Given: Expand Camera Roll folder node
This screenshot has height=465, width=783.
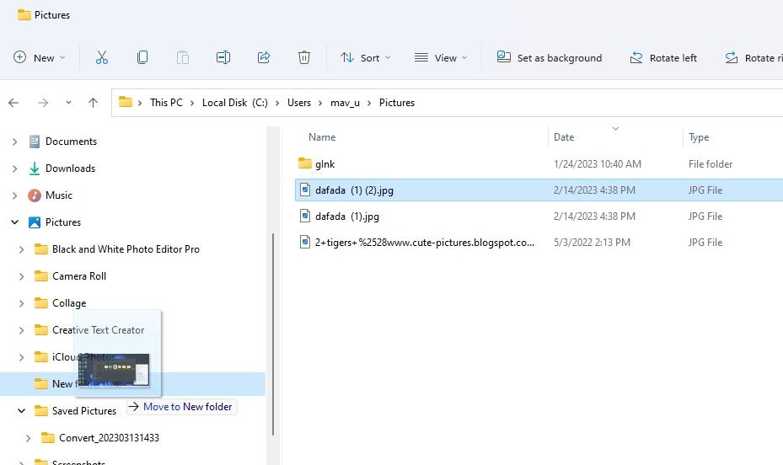Looking at the screenshot, I should (x=21, y=276).
